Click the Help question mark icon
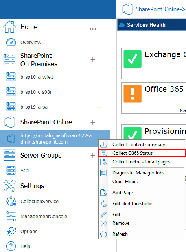Viewport: 186px width, 252px height. click(x=11, y=246)
